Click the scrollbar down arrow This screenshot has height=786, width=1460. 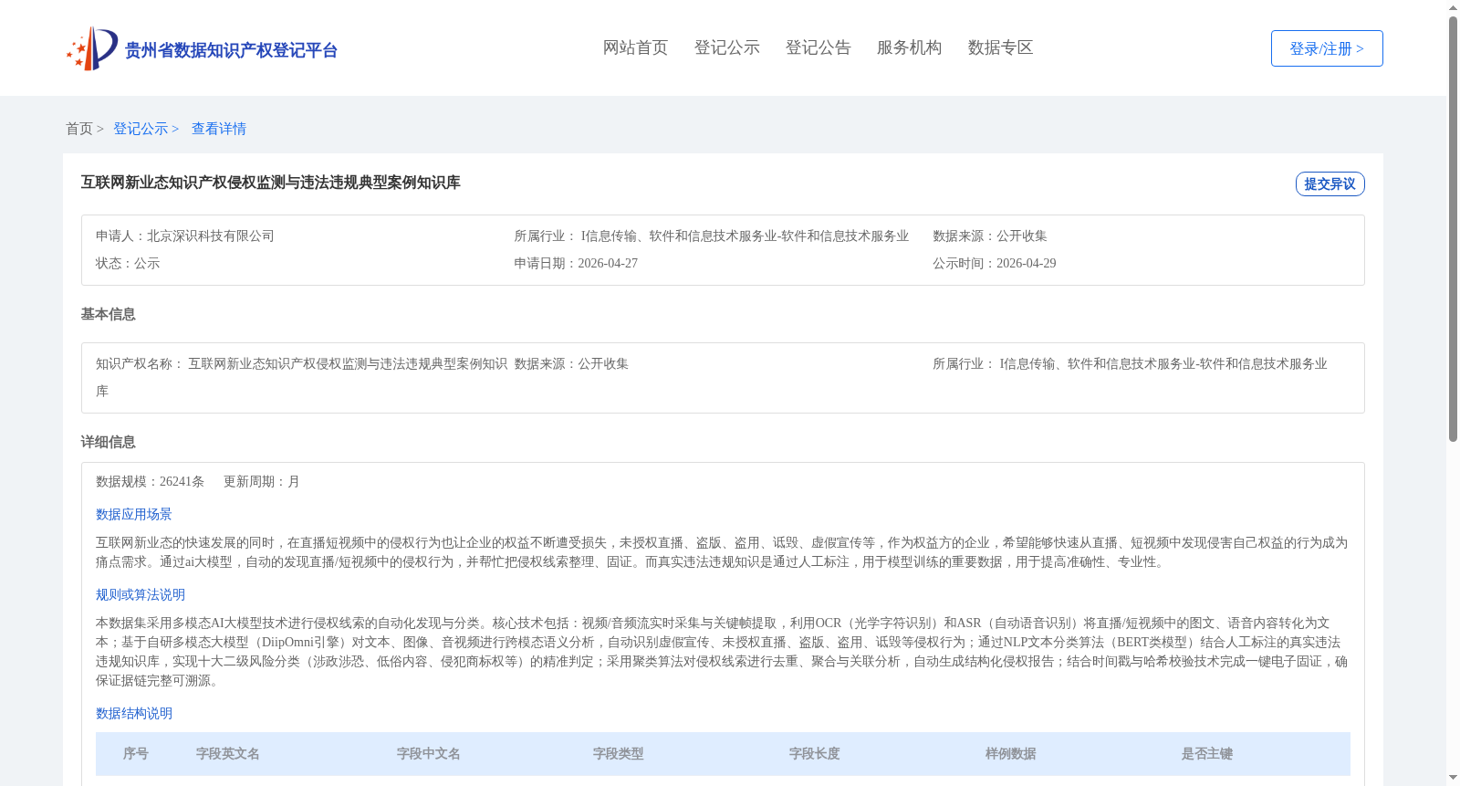coord(1453,779)
